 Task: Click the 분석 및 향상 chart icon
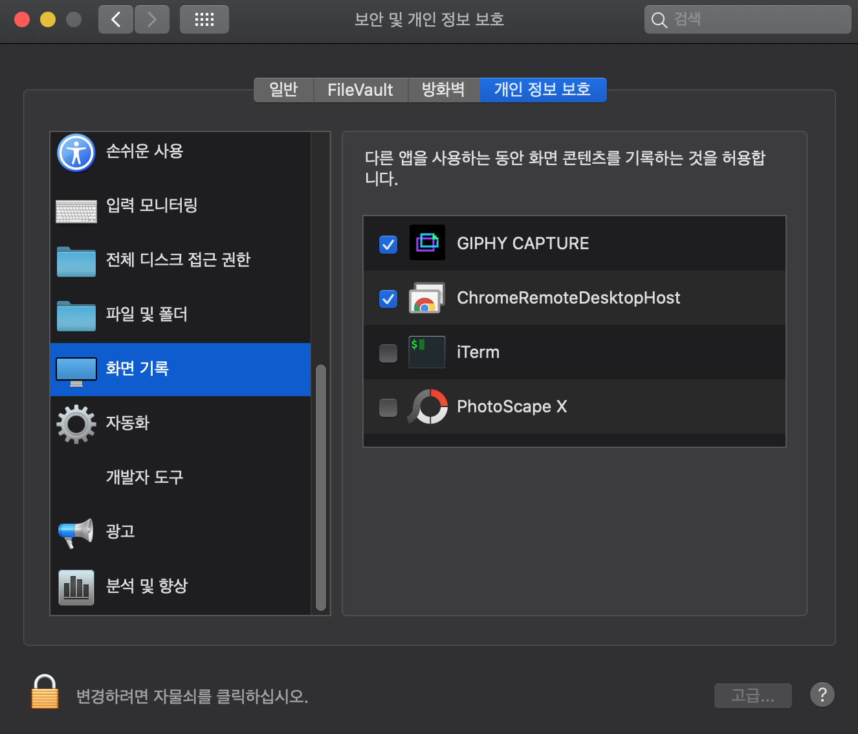(x=76, y=586)
